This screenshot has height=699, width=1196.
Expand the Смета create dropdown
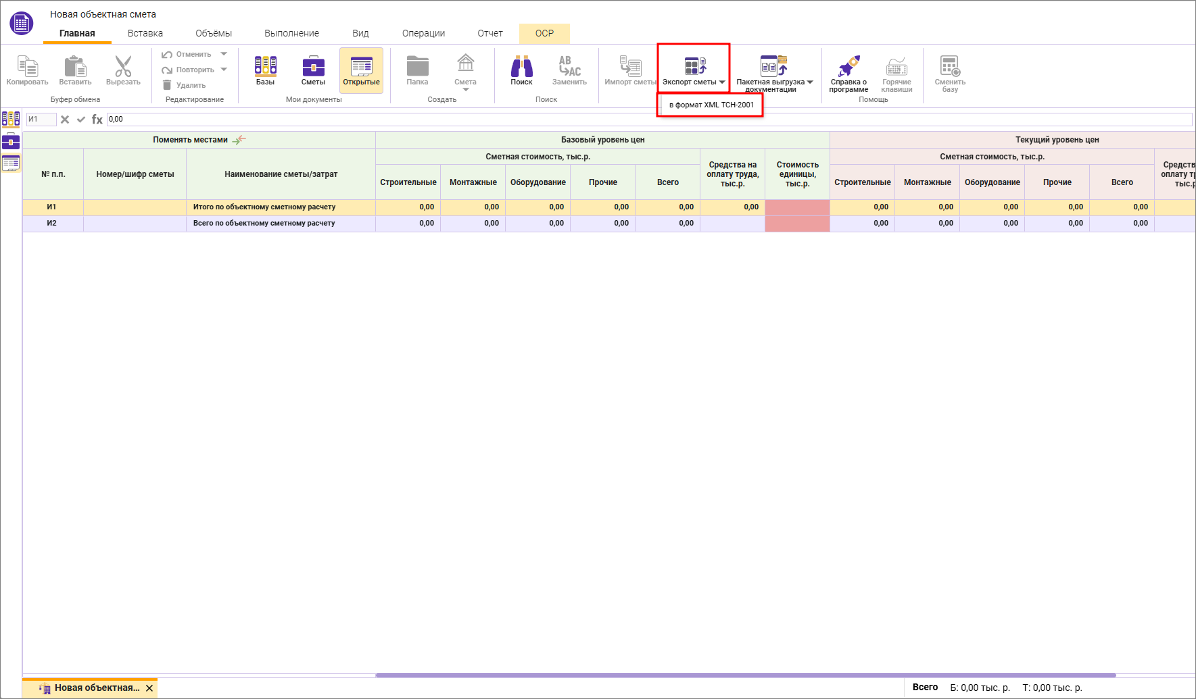pyautogui.click(x=465, y=88)
